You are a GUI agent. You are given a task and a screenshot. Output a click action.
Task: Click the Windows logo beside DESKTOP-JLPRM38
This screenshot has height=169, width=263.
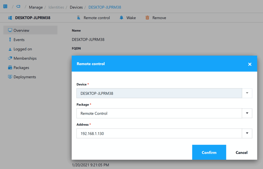pyautogui.click(x=10, y=18)
